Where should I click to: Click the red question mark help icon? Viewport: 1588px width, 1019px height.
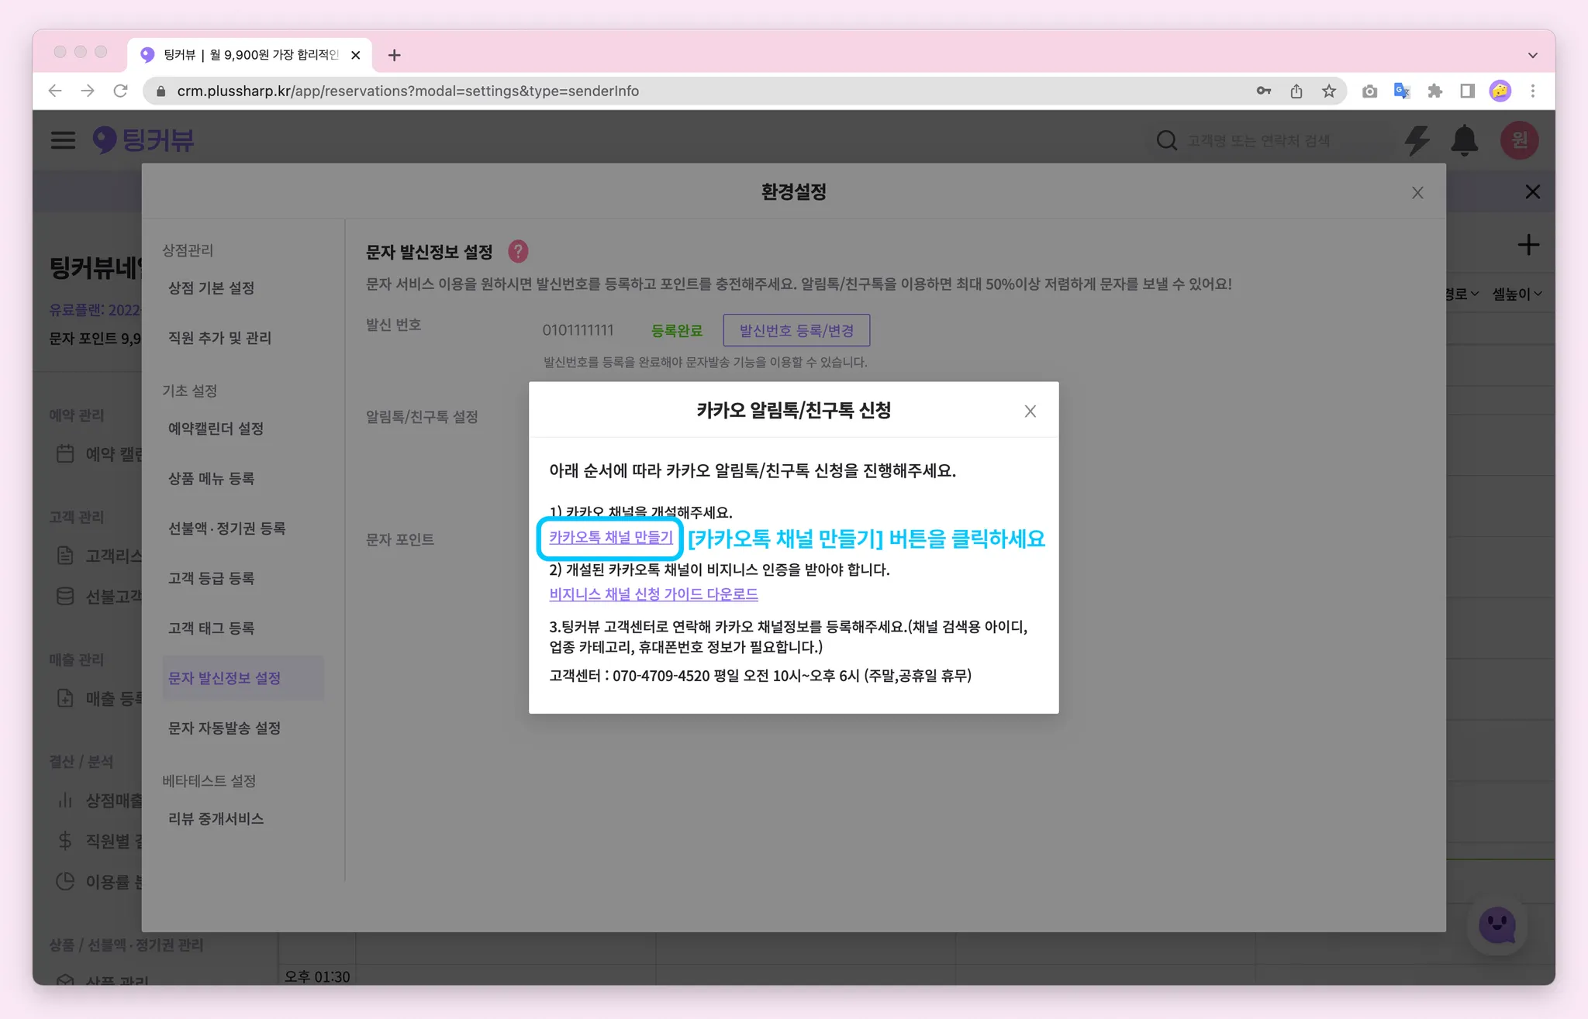point(518,252)
